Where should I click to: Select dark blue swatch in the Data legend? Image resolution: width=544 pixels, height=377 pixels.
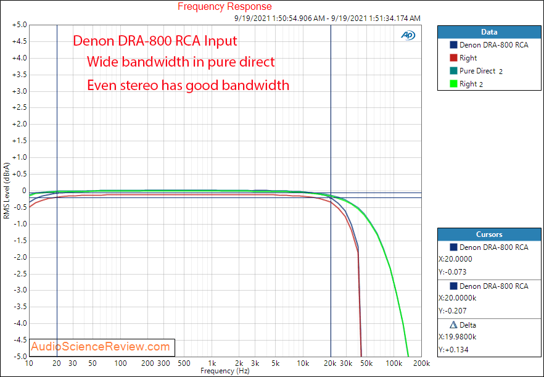pyautogui.click(x=453, y=45)
